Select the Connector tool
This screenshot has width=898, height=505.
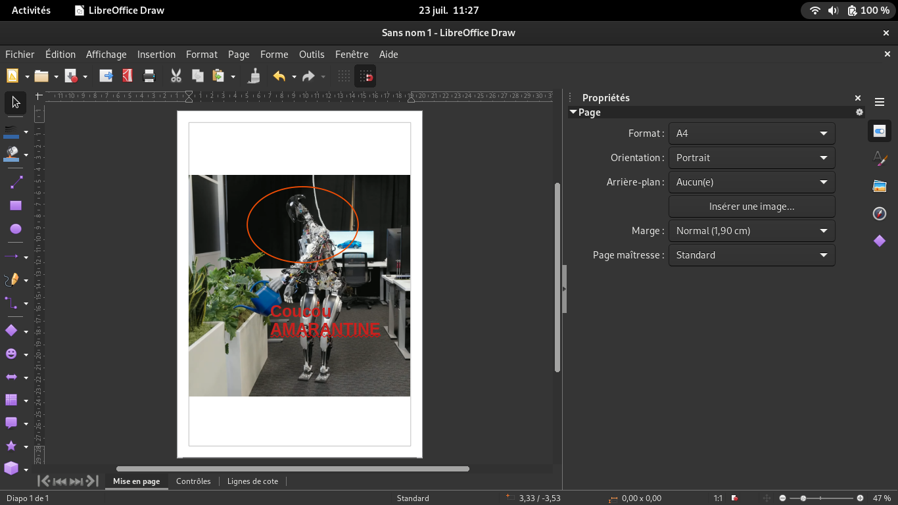12,303
